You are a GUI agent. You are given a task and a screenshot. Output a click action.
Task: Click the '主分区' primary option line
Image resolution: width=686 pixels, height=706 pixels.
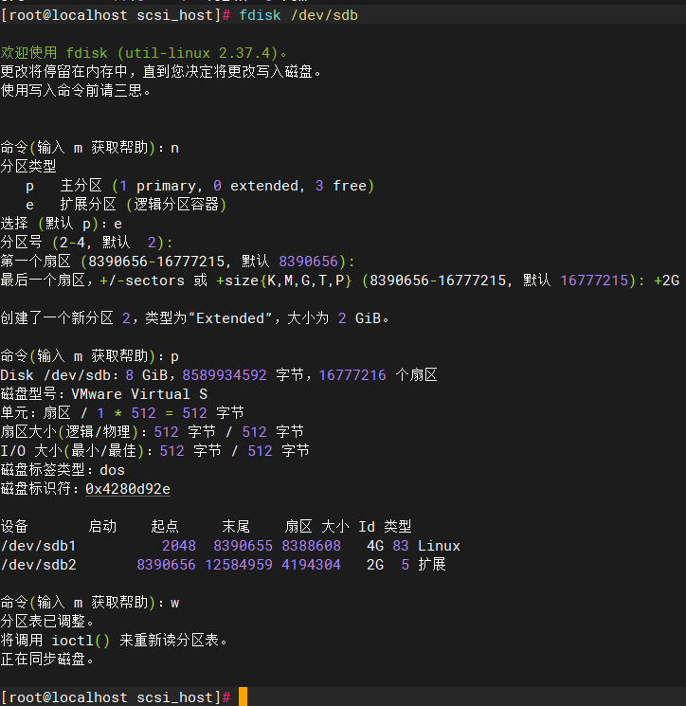coord(200,186)
